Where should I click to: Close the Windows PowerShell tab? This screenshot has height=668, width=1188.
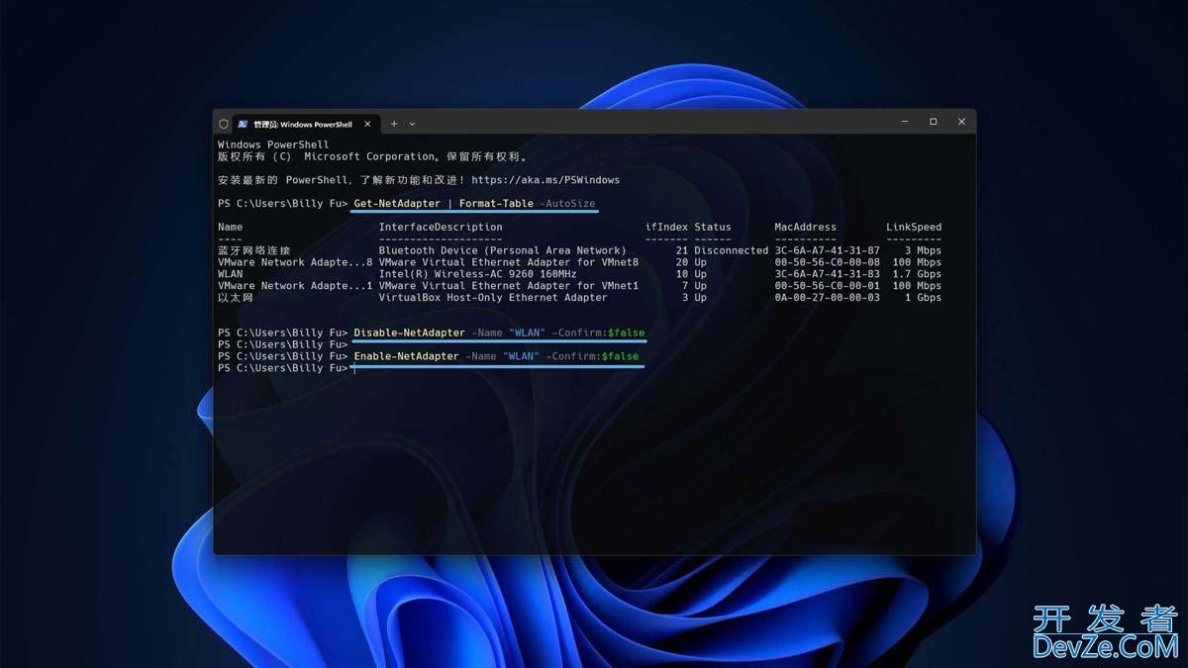point(367,124)
